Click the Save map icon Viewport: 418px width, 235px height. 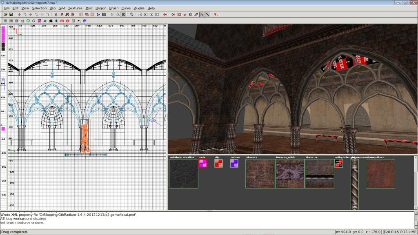click(11, 14)
